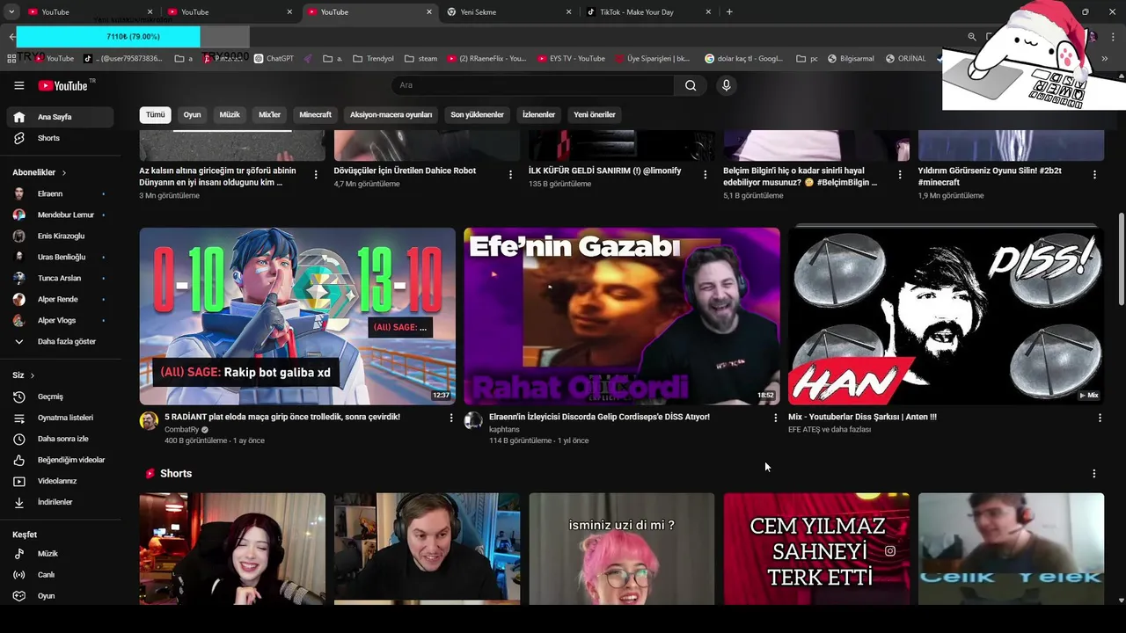Switch to Yeni Sekme browser tab
This screenshot has width=1126, height=633.
pos(507,12)
